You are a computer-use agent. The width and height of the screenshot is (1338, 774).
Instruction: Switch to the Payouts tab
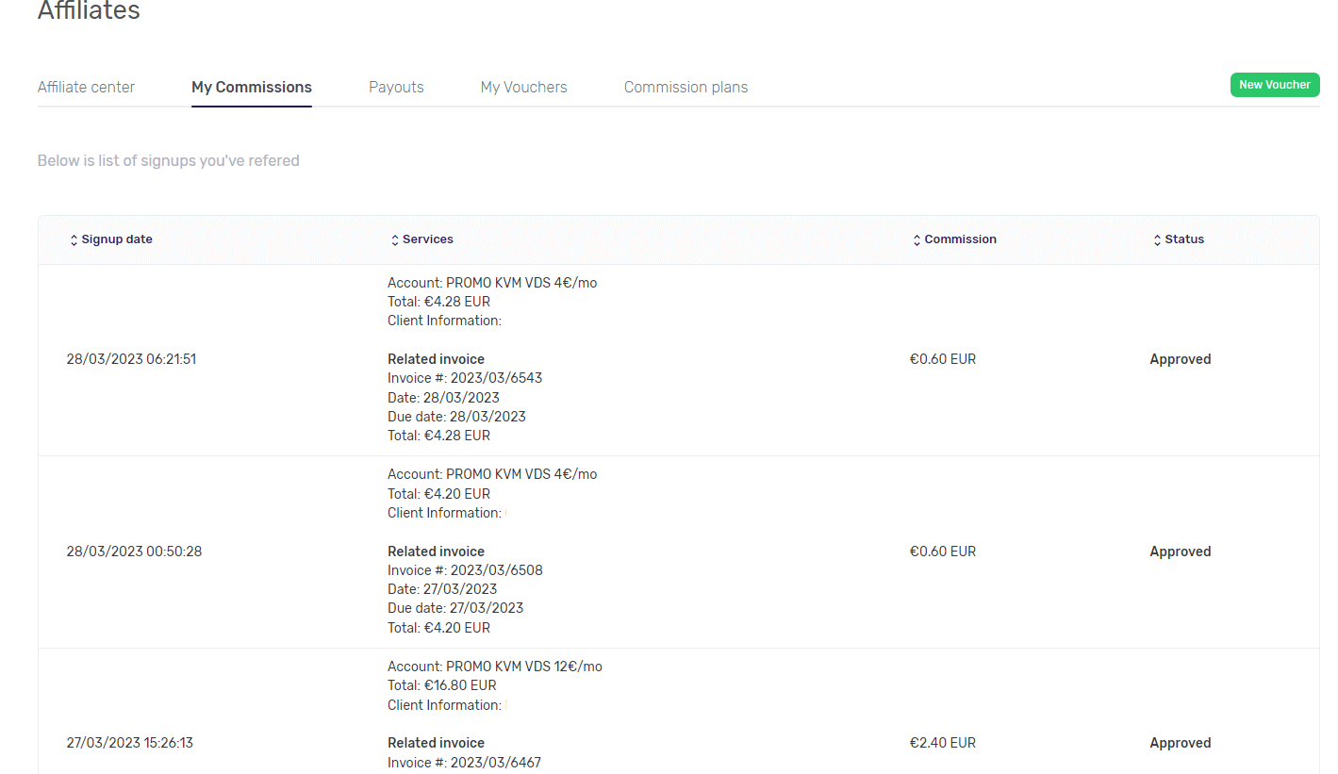pos(396,87)
